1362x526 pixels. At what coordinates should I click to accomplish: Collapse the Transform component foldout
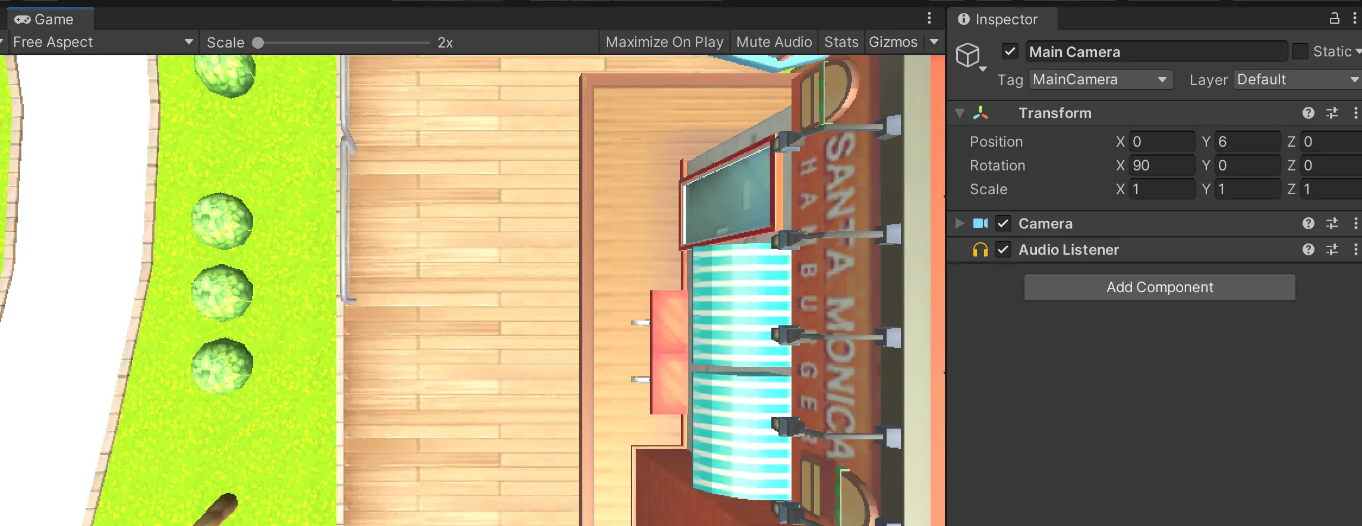click(959, 113)
